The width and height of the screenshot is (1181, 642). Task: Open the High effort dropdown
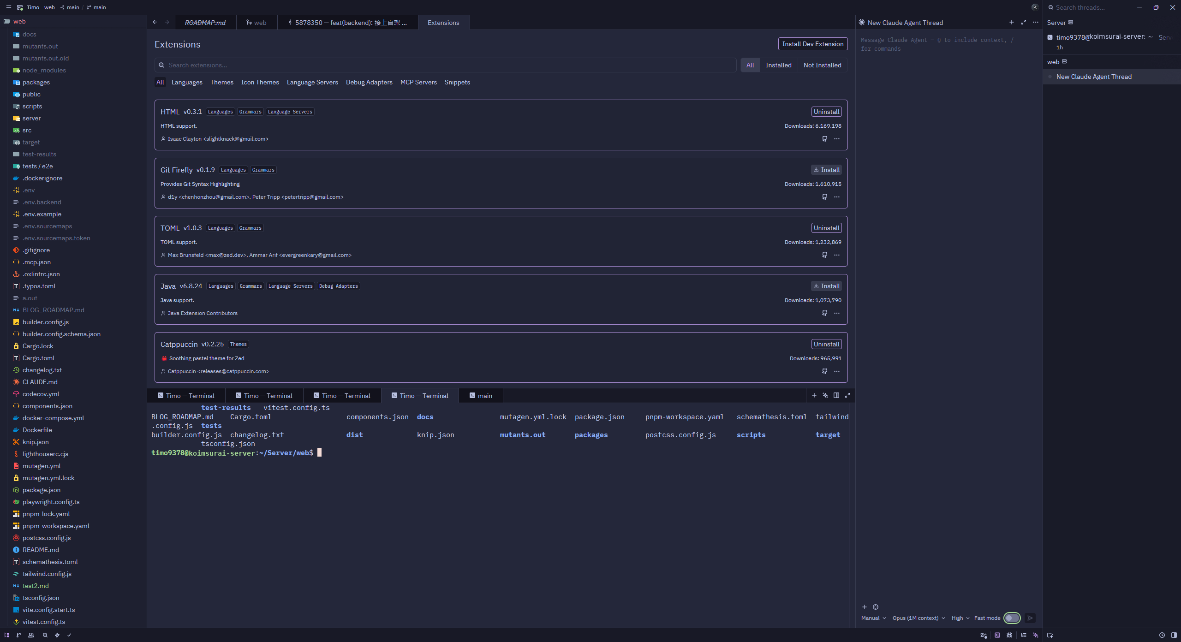tap(960, 618)
